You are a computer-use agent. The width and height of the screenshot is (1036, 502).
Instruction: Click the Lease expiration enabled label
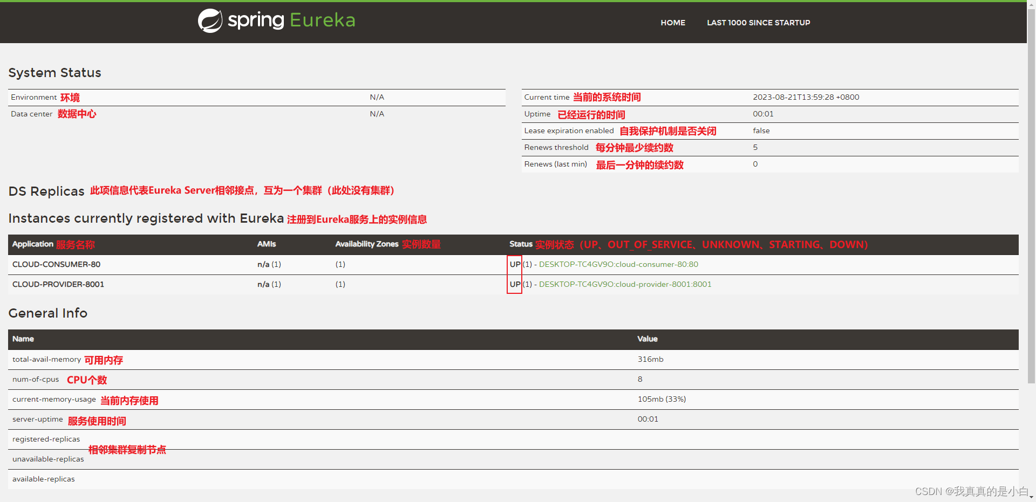pos(569,130)
